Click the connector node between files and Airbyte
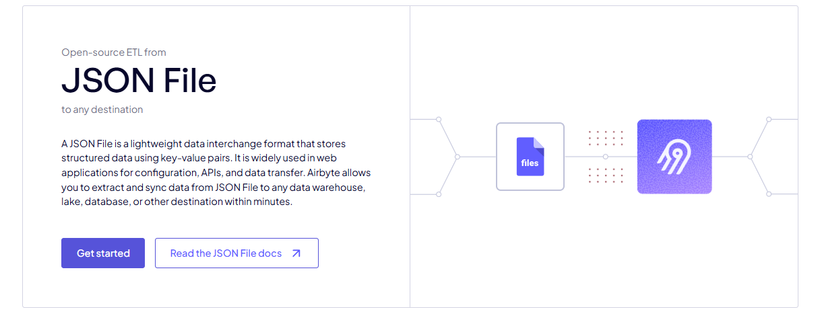This screenshot has width=820, height=326. [x=605, y=157]
